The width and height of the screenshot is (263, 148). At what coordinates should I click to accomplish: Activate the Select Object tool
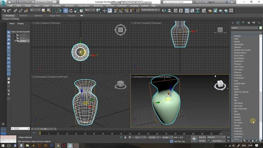[x=44, y=11]
